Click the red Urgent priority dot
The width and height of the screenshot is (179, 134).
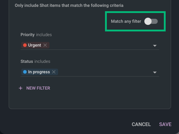(25, 45)
